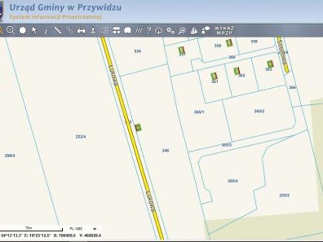Click parcel label 225/2
The image size is (323, 242).
(284, 195)
